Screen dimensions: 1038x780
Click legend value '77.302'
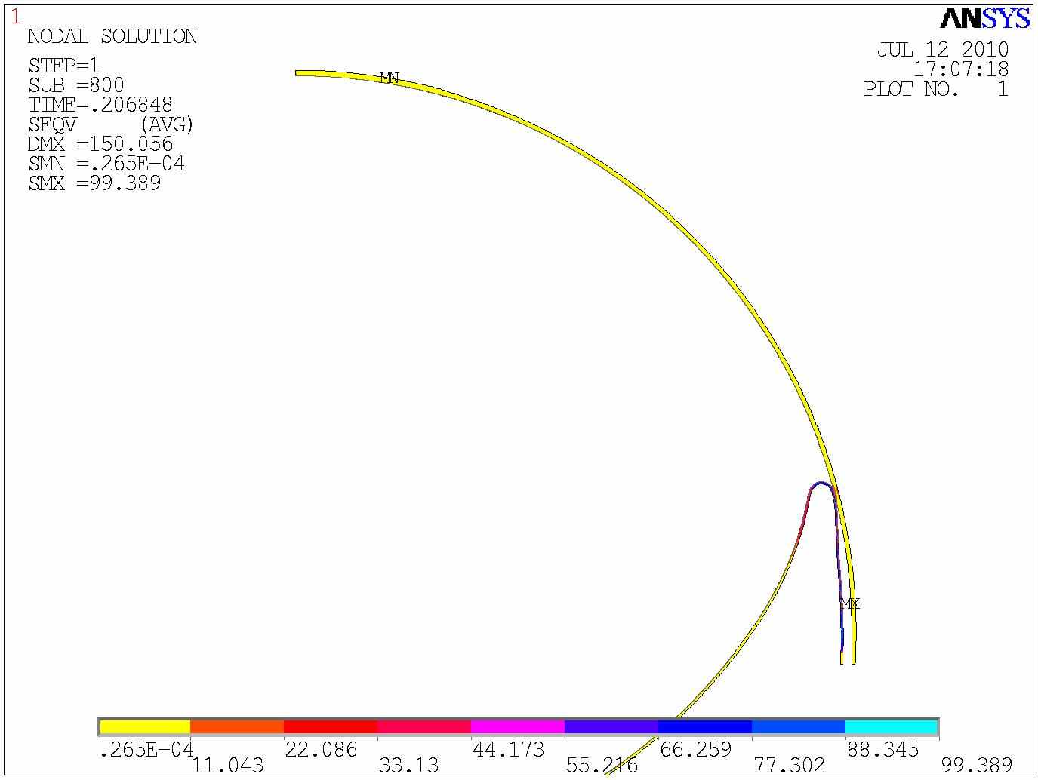790,766
